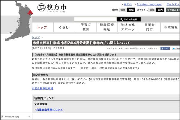Click the Twitter tweet button

176,48
